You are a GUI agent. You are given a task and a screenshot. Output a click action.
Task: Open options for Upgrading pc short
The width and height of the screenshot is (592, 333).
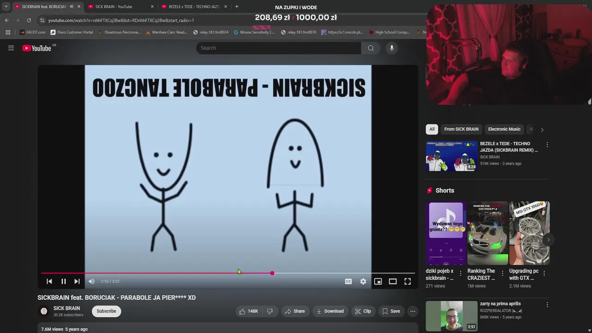(x=544, y=273)
